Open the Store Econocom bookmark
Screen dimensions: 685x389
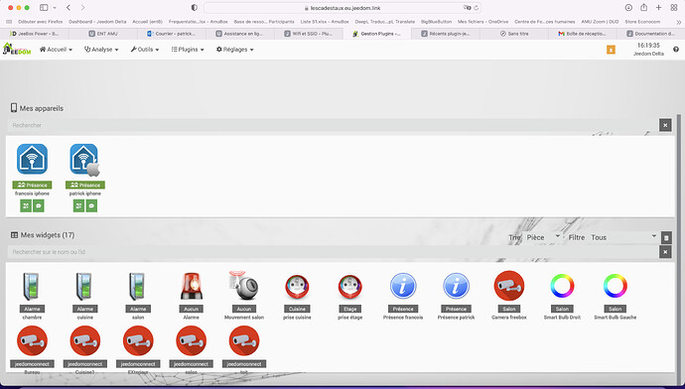(642, 22)
